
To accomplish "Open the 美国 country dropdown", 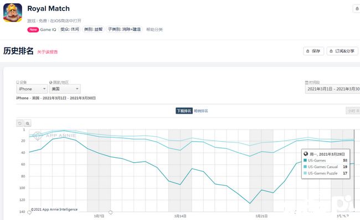I will pos(65,89).
